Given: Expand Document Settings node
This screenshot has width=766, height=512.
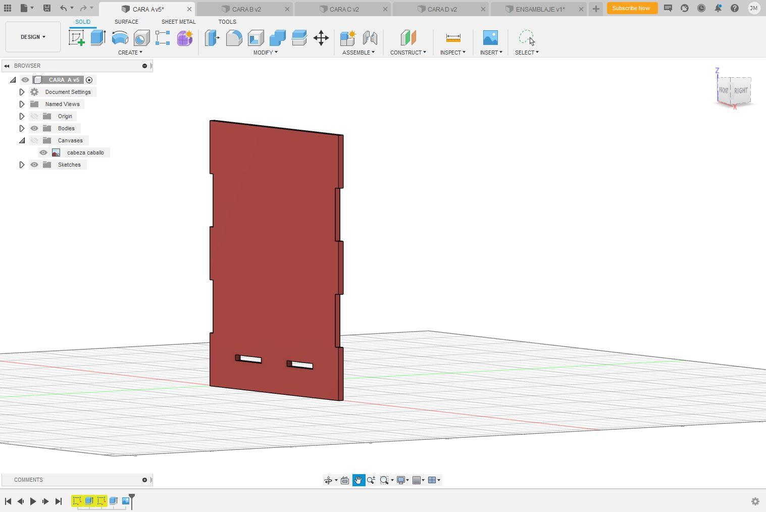Looking at the screenshot, I should pyautogui.click(x=22, y=92).
